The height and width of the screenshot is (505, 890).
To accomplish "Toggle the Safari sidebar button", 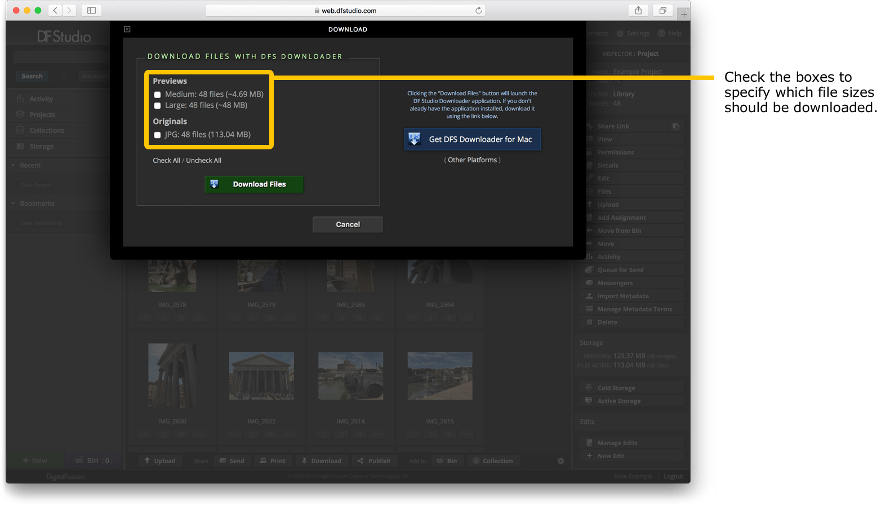I will [91, 10].
